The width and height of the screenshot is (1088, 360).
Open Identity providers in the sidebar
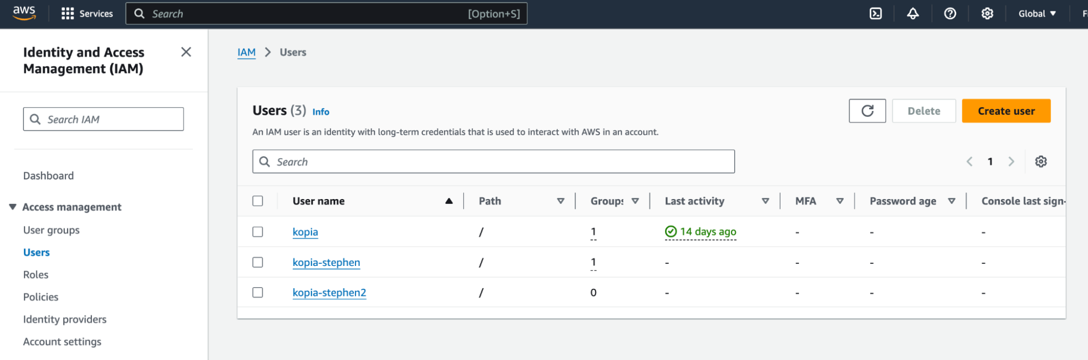65,319
